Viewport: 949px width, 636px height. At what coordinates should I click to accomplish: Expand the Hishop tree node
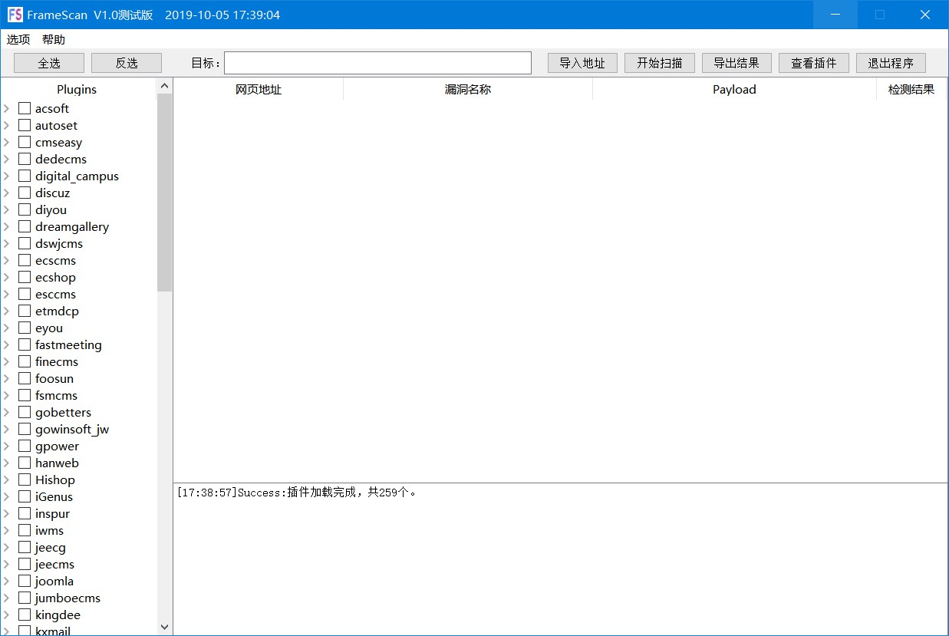7,479
